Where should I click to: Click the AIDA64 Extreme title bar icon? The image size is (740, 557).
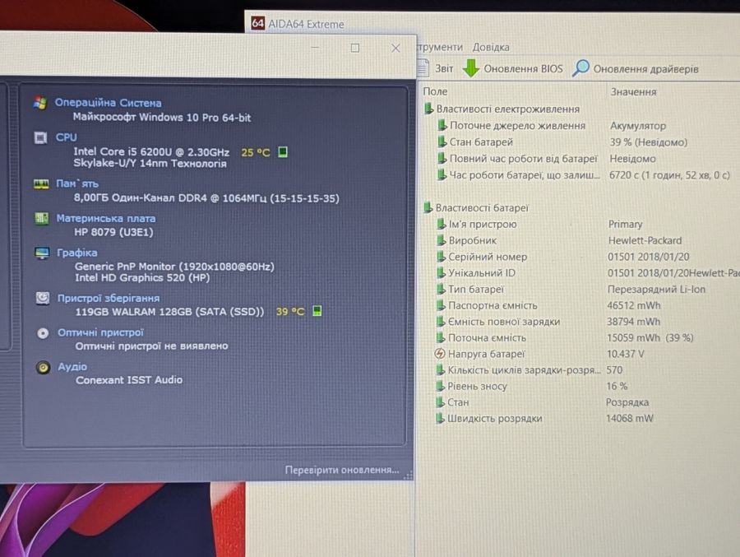[257, 23]
